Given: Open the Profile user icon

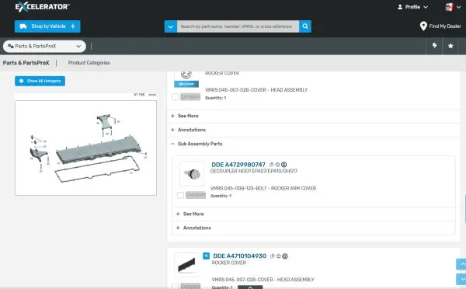Looking at the screenshot, I should [400, 7].
